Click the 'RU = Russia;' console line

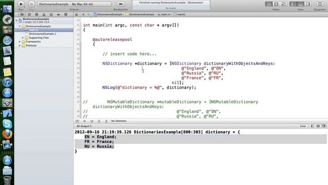pyautogui.click(x=99, y=146)
